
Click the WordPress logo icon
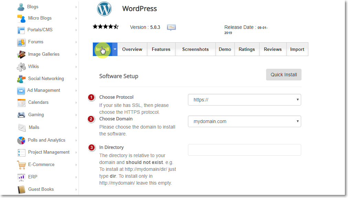point(104,9)
